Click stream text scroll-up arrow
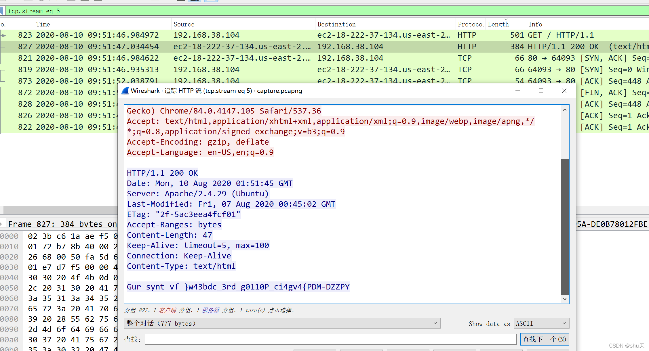 point(565,110)
